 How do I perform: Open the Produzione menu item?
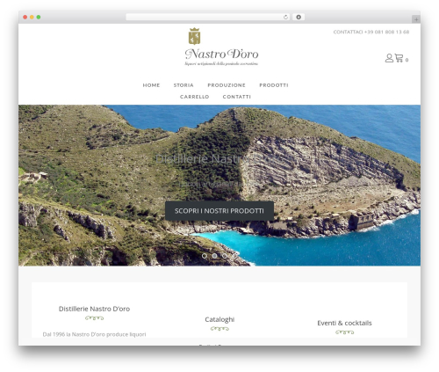tap(227, 85)
